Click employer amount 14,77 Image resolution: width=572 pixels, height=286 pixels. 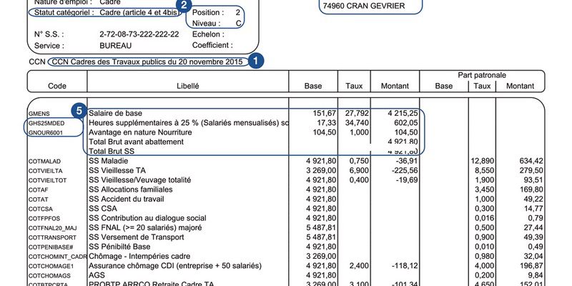pos(533,208)
